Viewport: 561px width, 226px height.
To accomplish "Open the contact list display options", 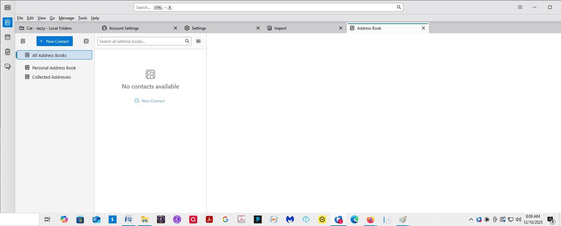I will click(x=199, y=41).
